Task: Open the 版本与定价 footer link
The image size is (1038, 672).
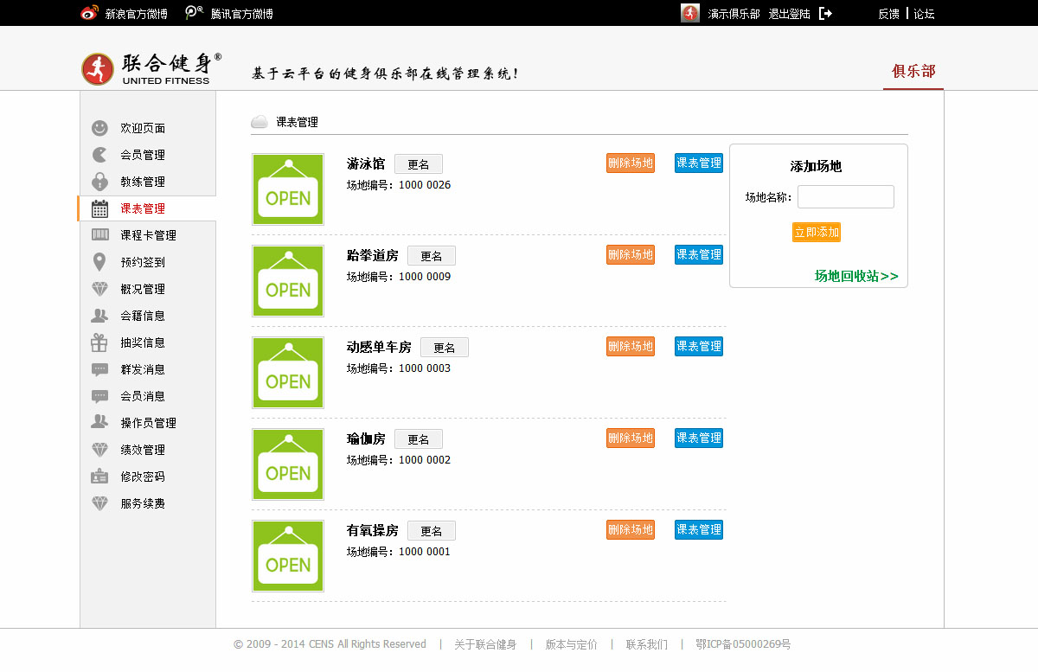Action: coord(571,644)
